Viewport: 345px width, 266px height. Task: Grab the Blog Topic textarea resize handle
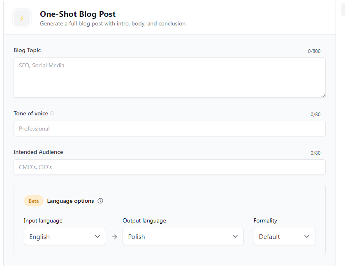coord(323,95)
